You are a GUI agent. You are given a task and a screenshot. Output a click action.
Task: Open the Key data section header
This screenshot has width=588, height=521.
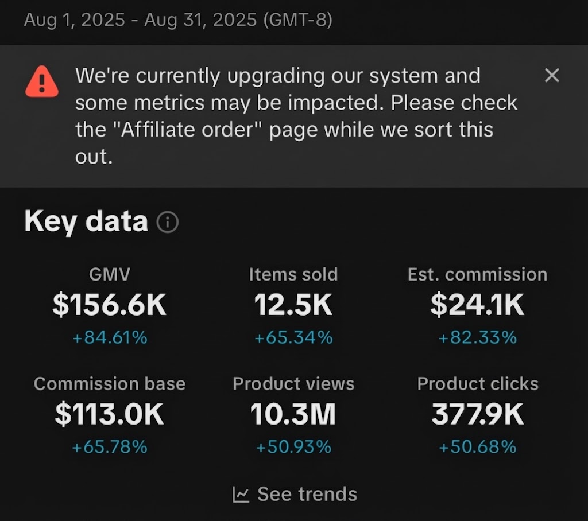pos(85,221)
